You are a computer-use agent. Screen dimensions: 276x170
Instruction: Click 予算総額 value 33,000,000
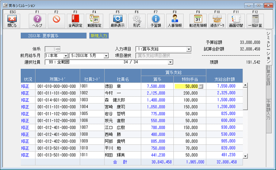pyautogui.click(x=250, y=42)
